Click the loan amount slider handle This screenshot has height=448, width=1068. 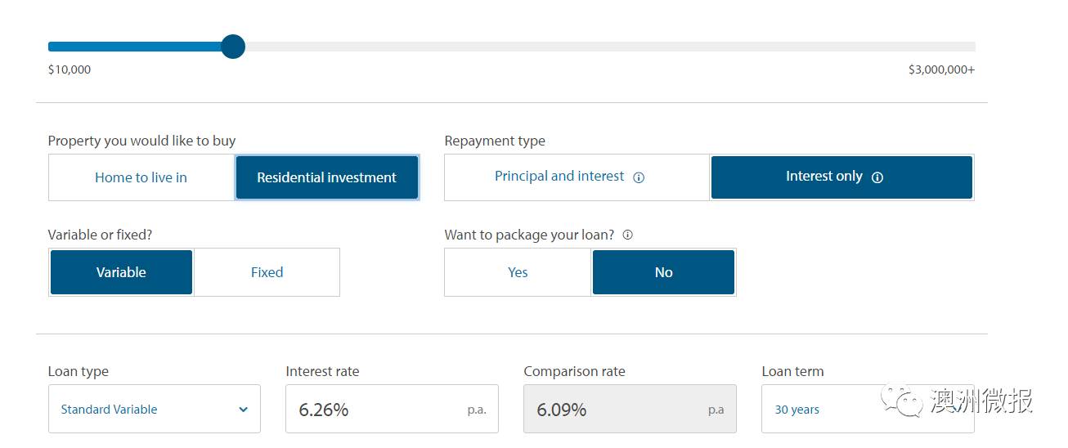point(233,47)
